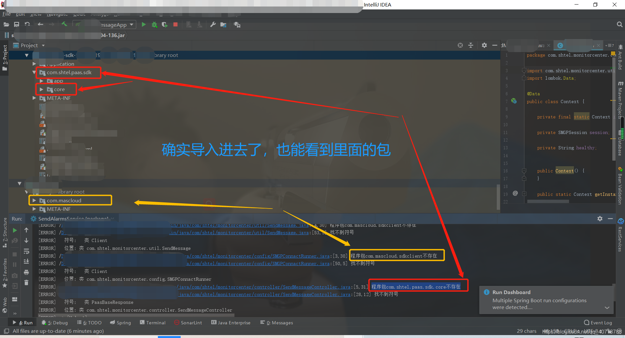
Task: Open the RestServices side tab
Action: tap(620, 235)
